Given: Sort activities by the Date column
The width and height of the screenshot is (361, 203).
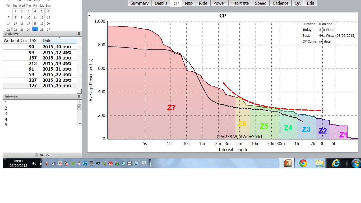Looking at the screenshot, I should pos(59,40).
